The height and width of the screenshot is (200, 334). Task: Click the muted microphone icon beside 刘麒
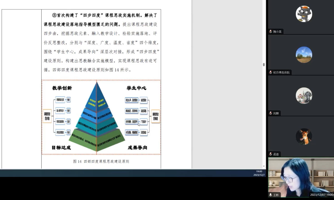tap(270, 113)
